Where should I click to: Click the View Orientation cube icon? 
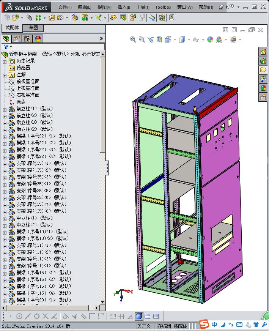pos(168,39)
